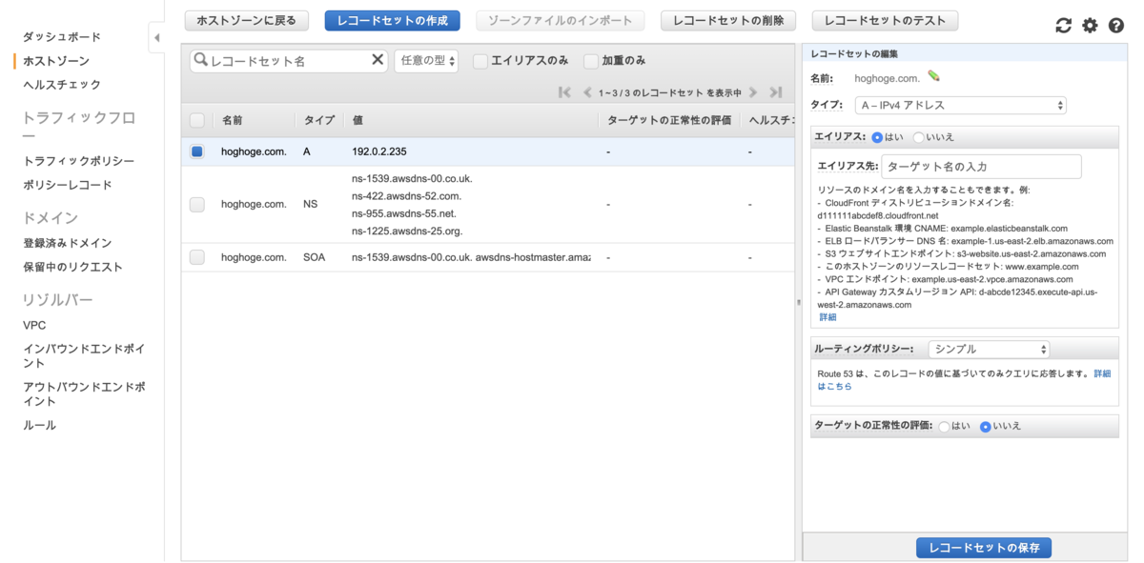Clear the record set search with X
Image resolution: width=1144 pixels, height=563 pixels.
pyautogui.click(x=378, y=60)
